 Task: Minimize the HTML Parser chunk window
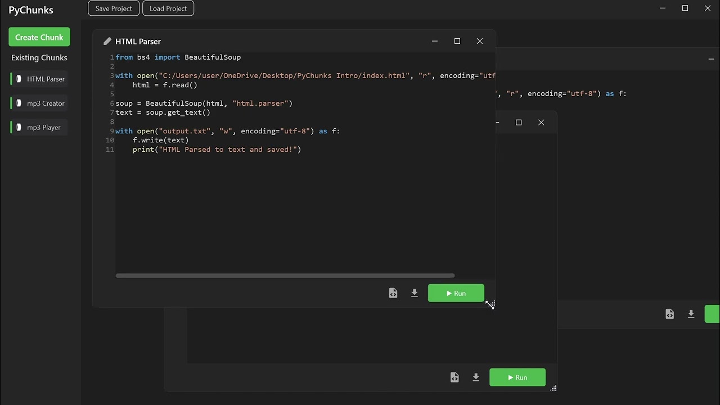point(435,41)
